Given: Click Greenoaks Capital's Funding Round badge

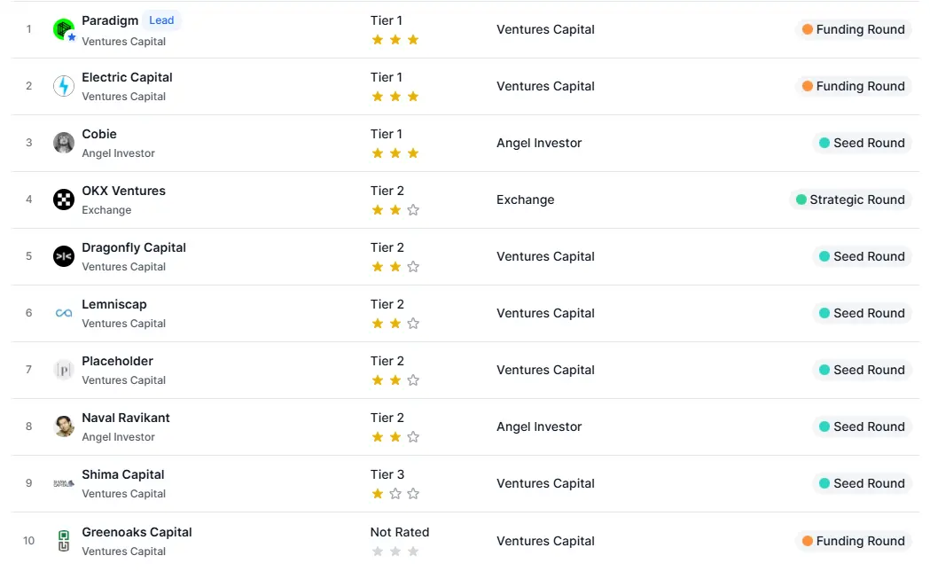Looking at the screenshot, I should (853, 541).
